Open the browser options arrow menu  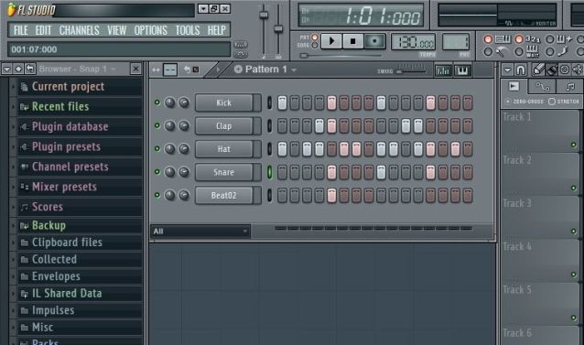[6, 69]
